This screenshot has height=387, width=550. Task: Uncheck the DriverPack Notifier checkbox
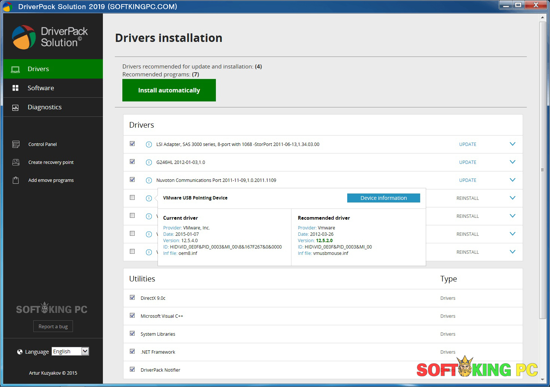tap(132, 369)
